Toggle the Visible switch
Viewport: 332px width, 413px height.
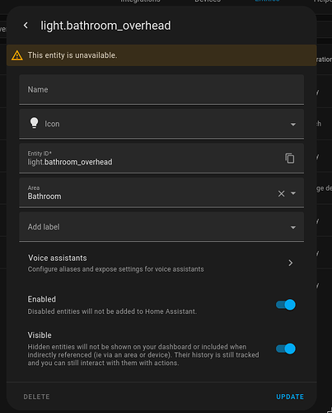(286, 349)
